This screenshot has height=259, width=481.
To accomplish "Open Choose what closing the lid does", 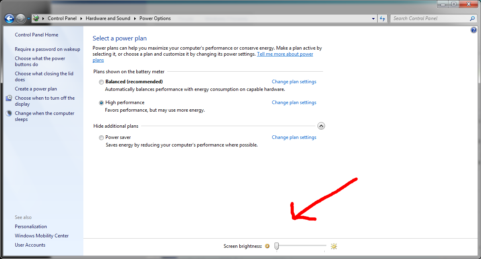I will point(44,76).
